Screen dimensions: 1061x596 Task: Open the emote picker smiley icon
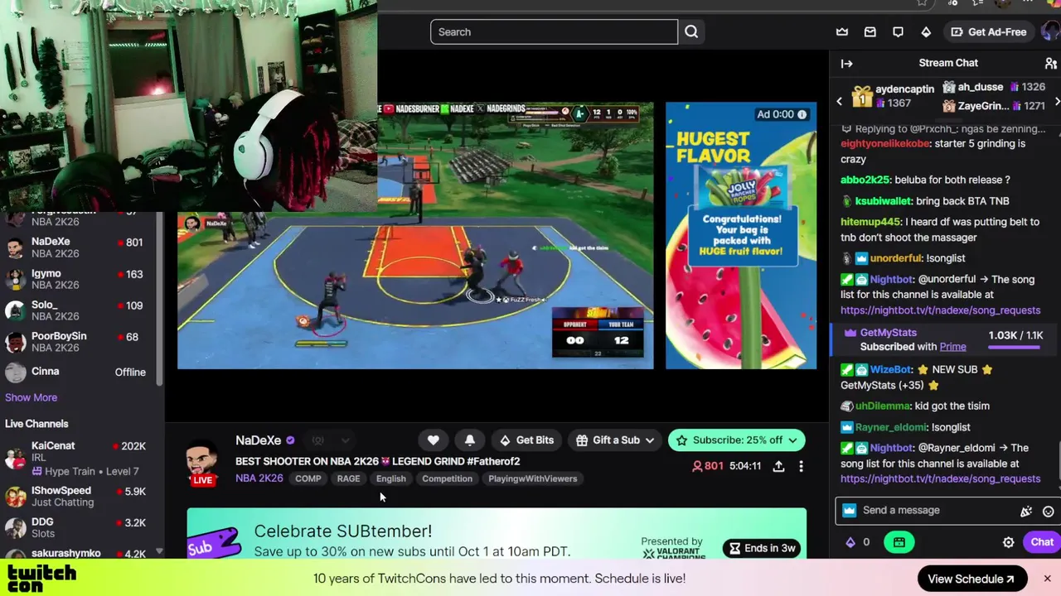1049,511
